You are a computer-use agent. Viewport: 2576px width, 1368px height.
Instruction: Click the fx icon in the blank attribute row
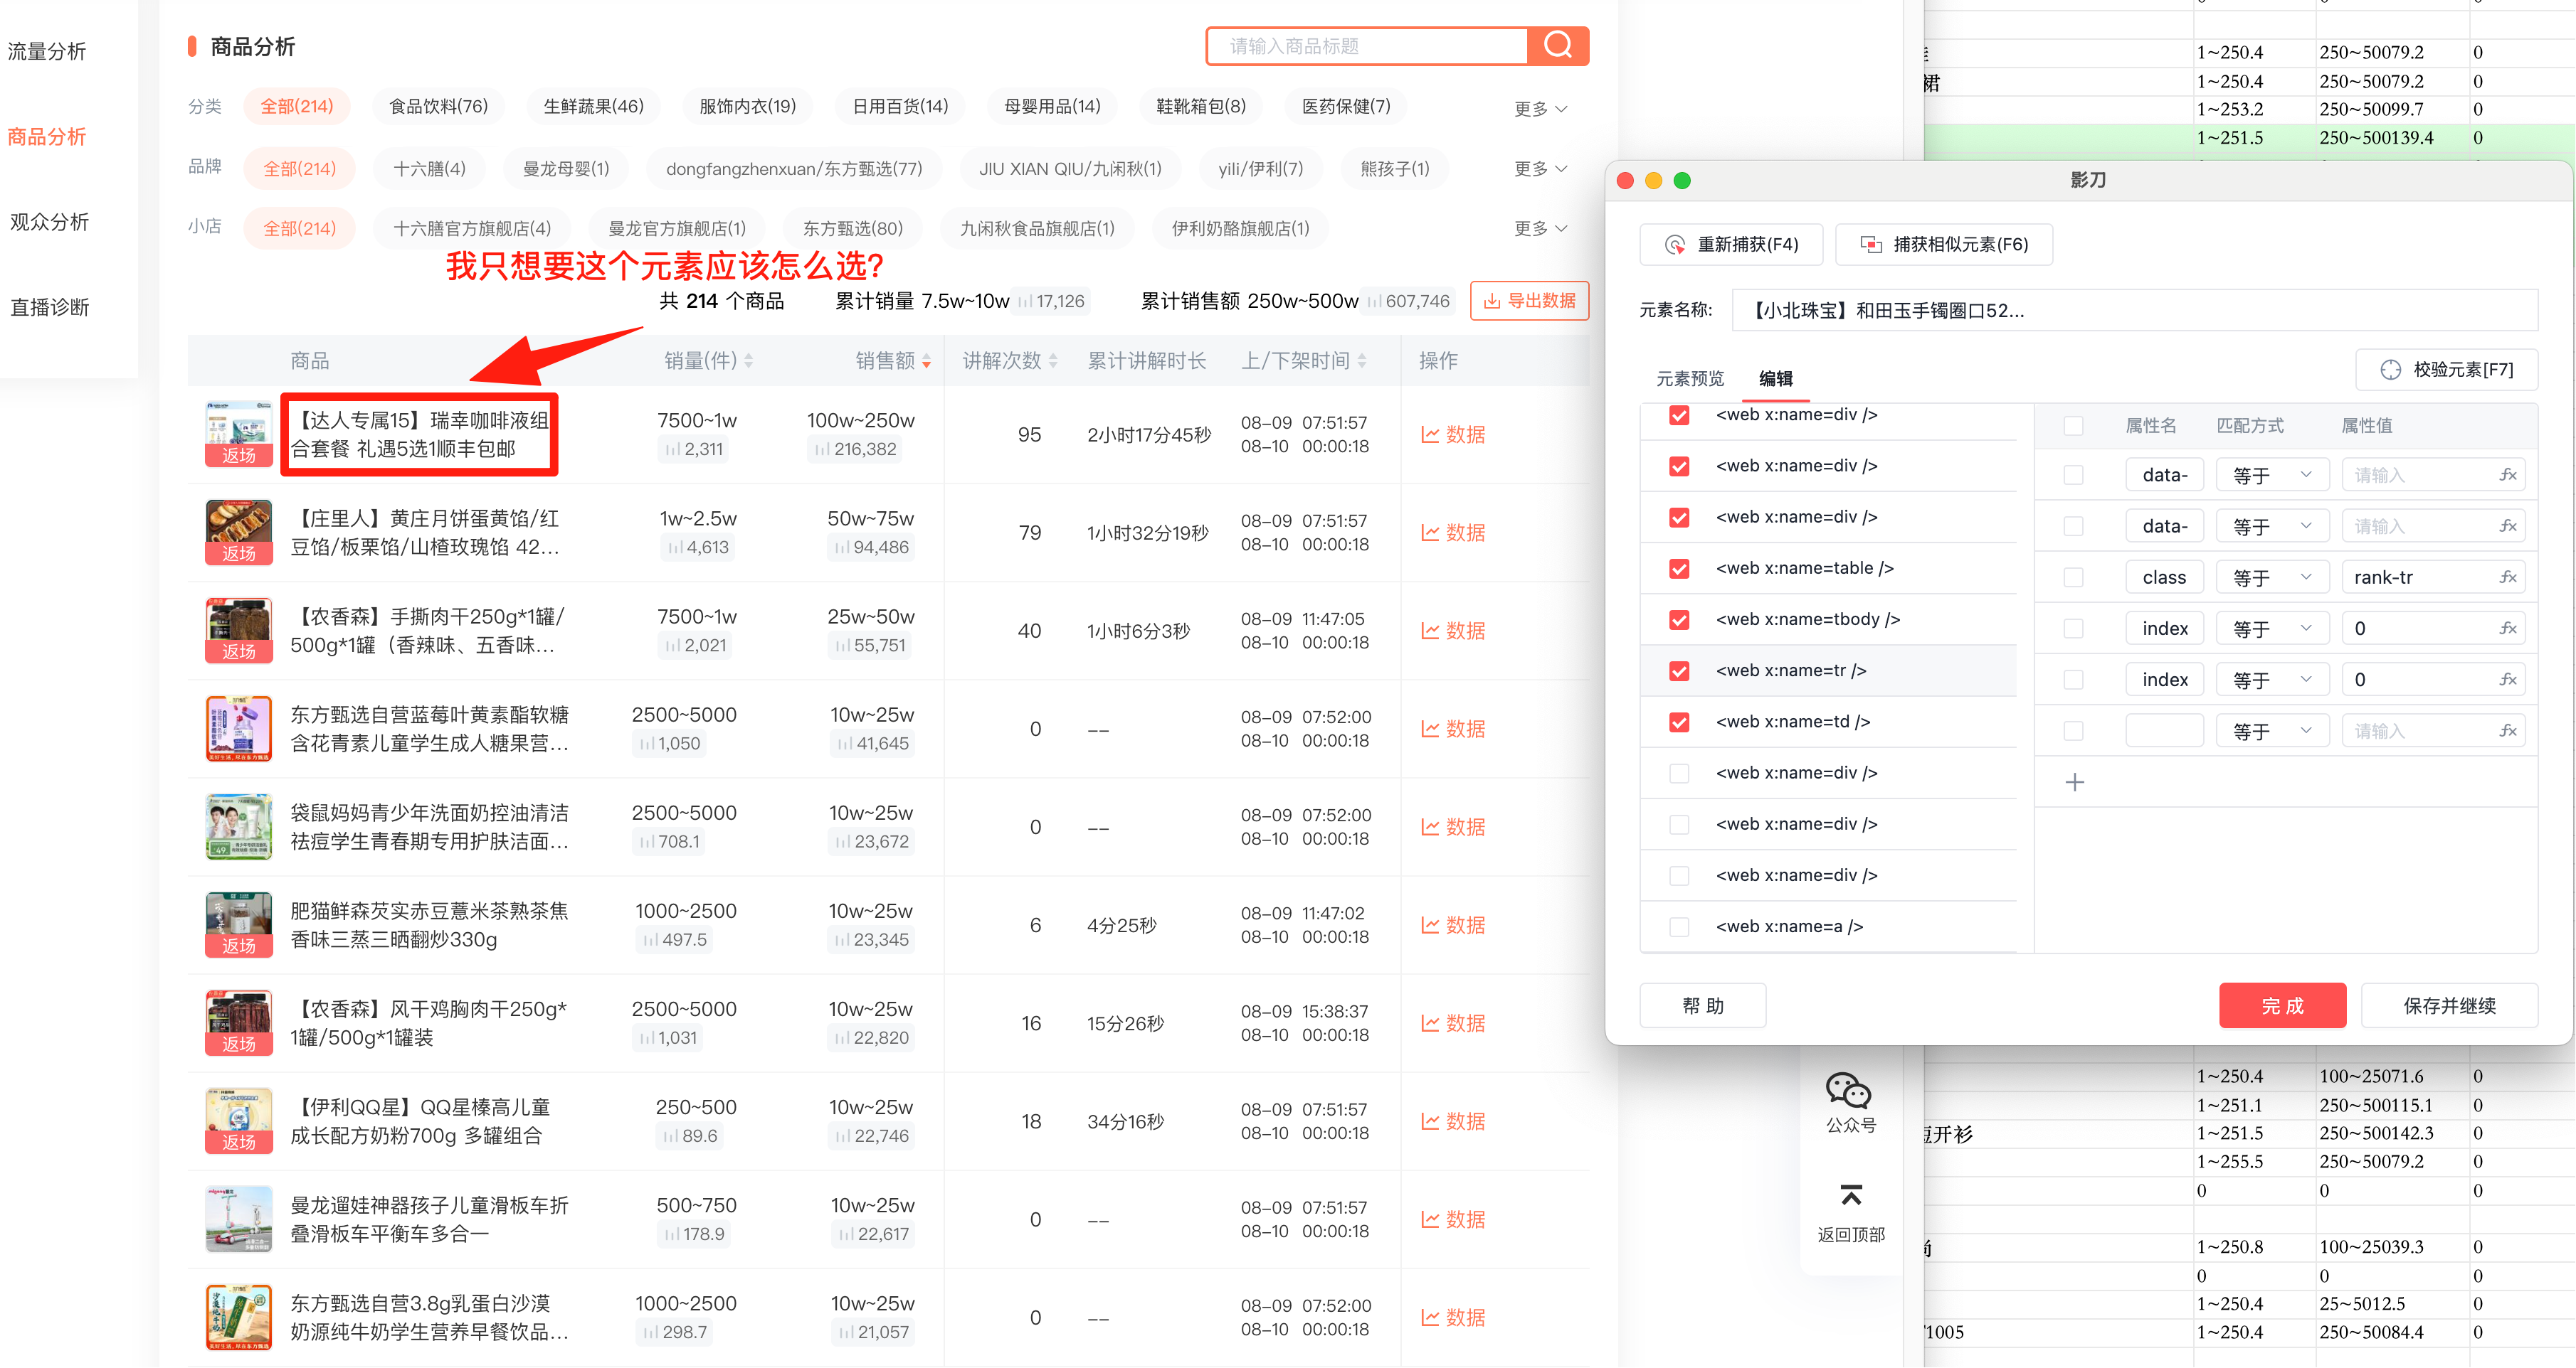pyautogui.click(x=2507, y=730)
